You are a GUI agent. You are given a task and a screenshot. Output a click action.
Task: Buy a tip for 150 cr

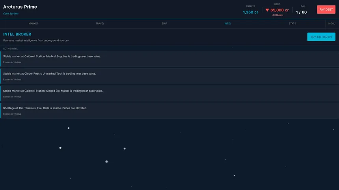pos(321,37)
